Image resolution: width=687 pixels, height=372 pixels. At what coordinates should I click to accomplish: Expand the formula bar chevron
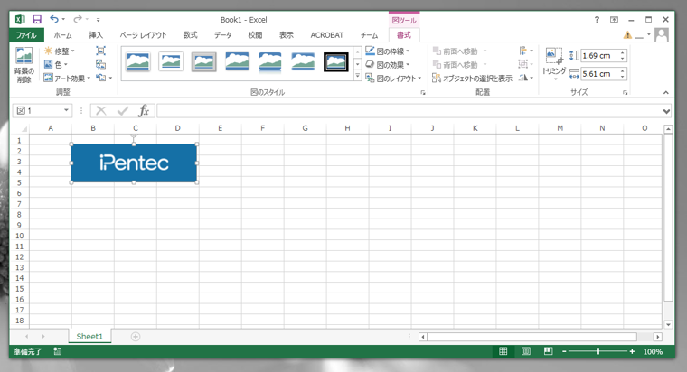tap(666, 111)
